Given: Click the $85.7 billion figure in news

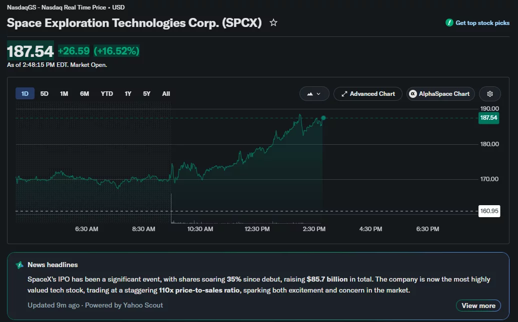Looking at the screenshot, I should click(x=327, y=279).
